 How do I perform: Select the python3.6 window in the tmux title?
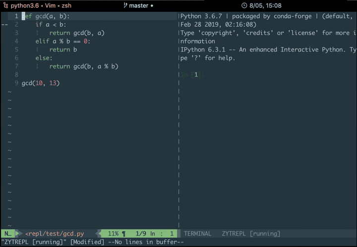[x=25, y=5]
